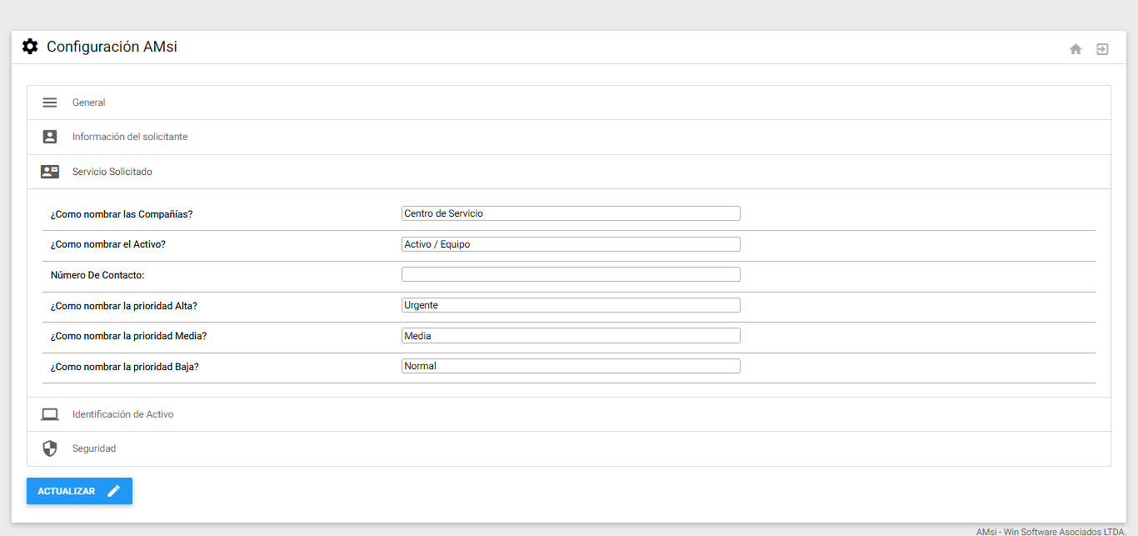This screenshot has height=536, width=1138.
Task: Click the ACTUALIZAR button
Action: pos(79,491)
